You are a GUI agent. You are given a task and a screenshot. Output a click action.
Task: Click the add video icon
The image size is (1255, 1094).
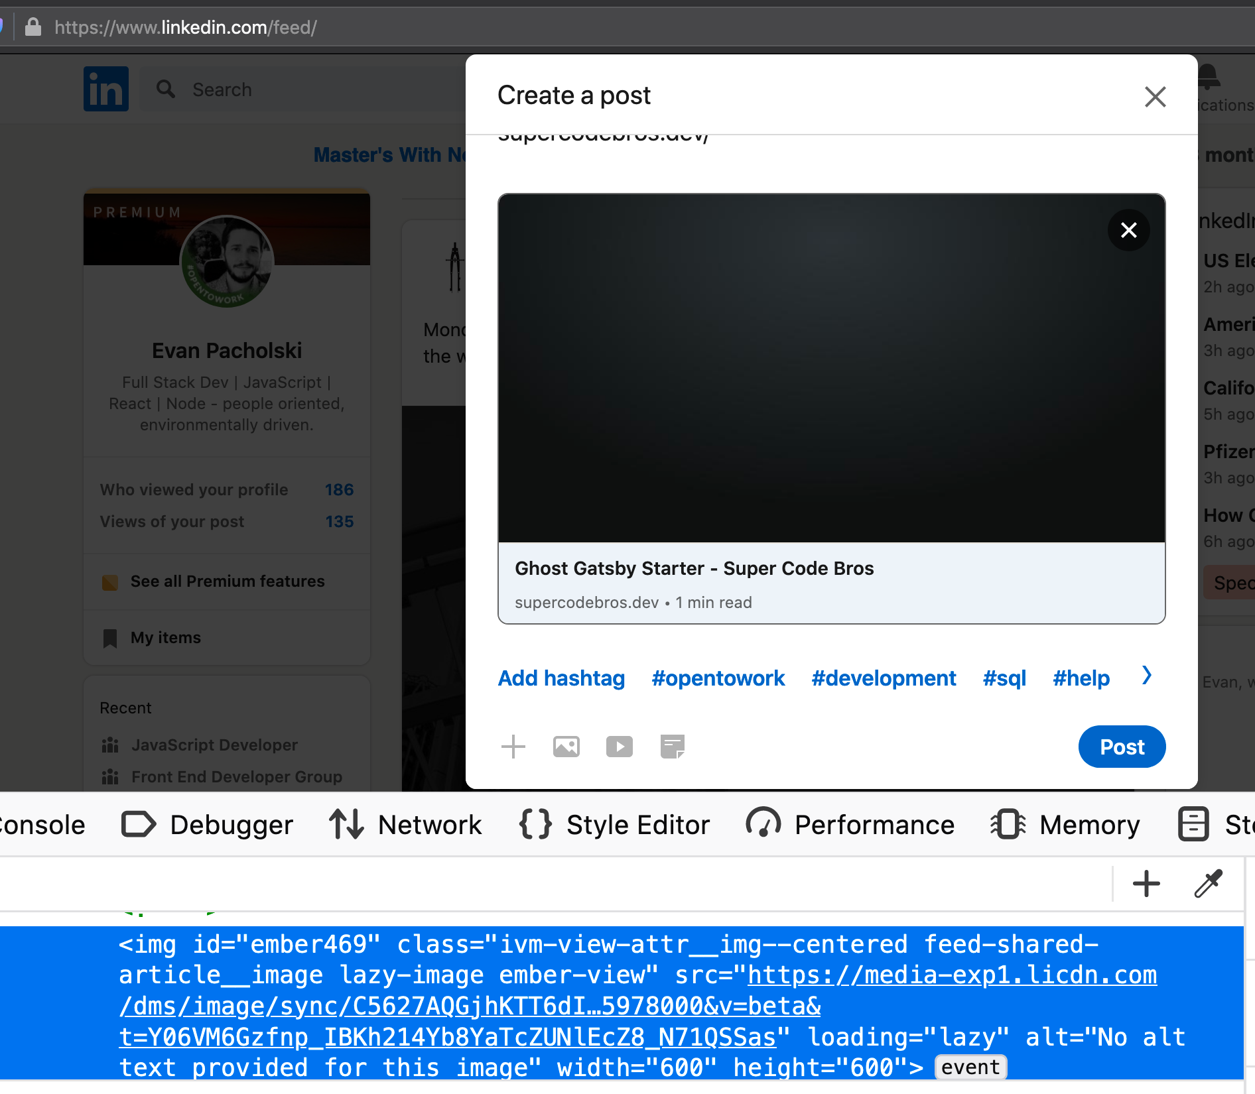click(619, 747)
